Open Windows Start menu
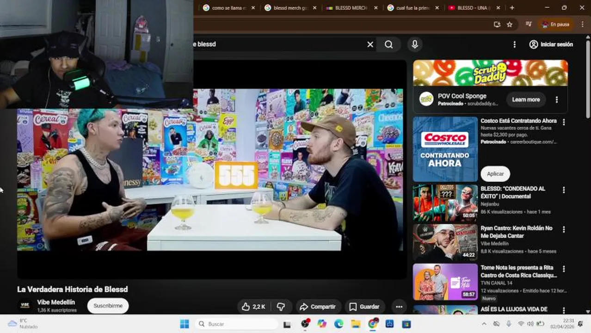This screenshot has height=333, width=591. pyautogui.click(x=185, y=324)
